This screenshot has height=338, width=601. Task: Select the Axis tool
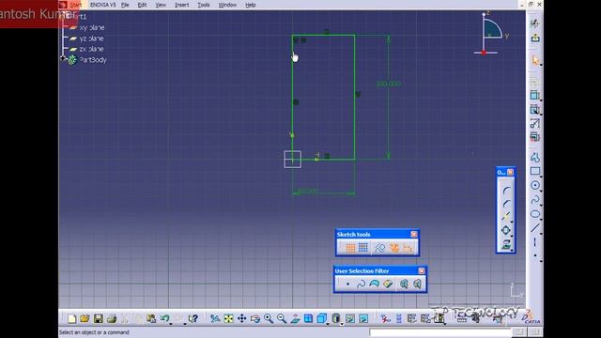click(535, 242)
